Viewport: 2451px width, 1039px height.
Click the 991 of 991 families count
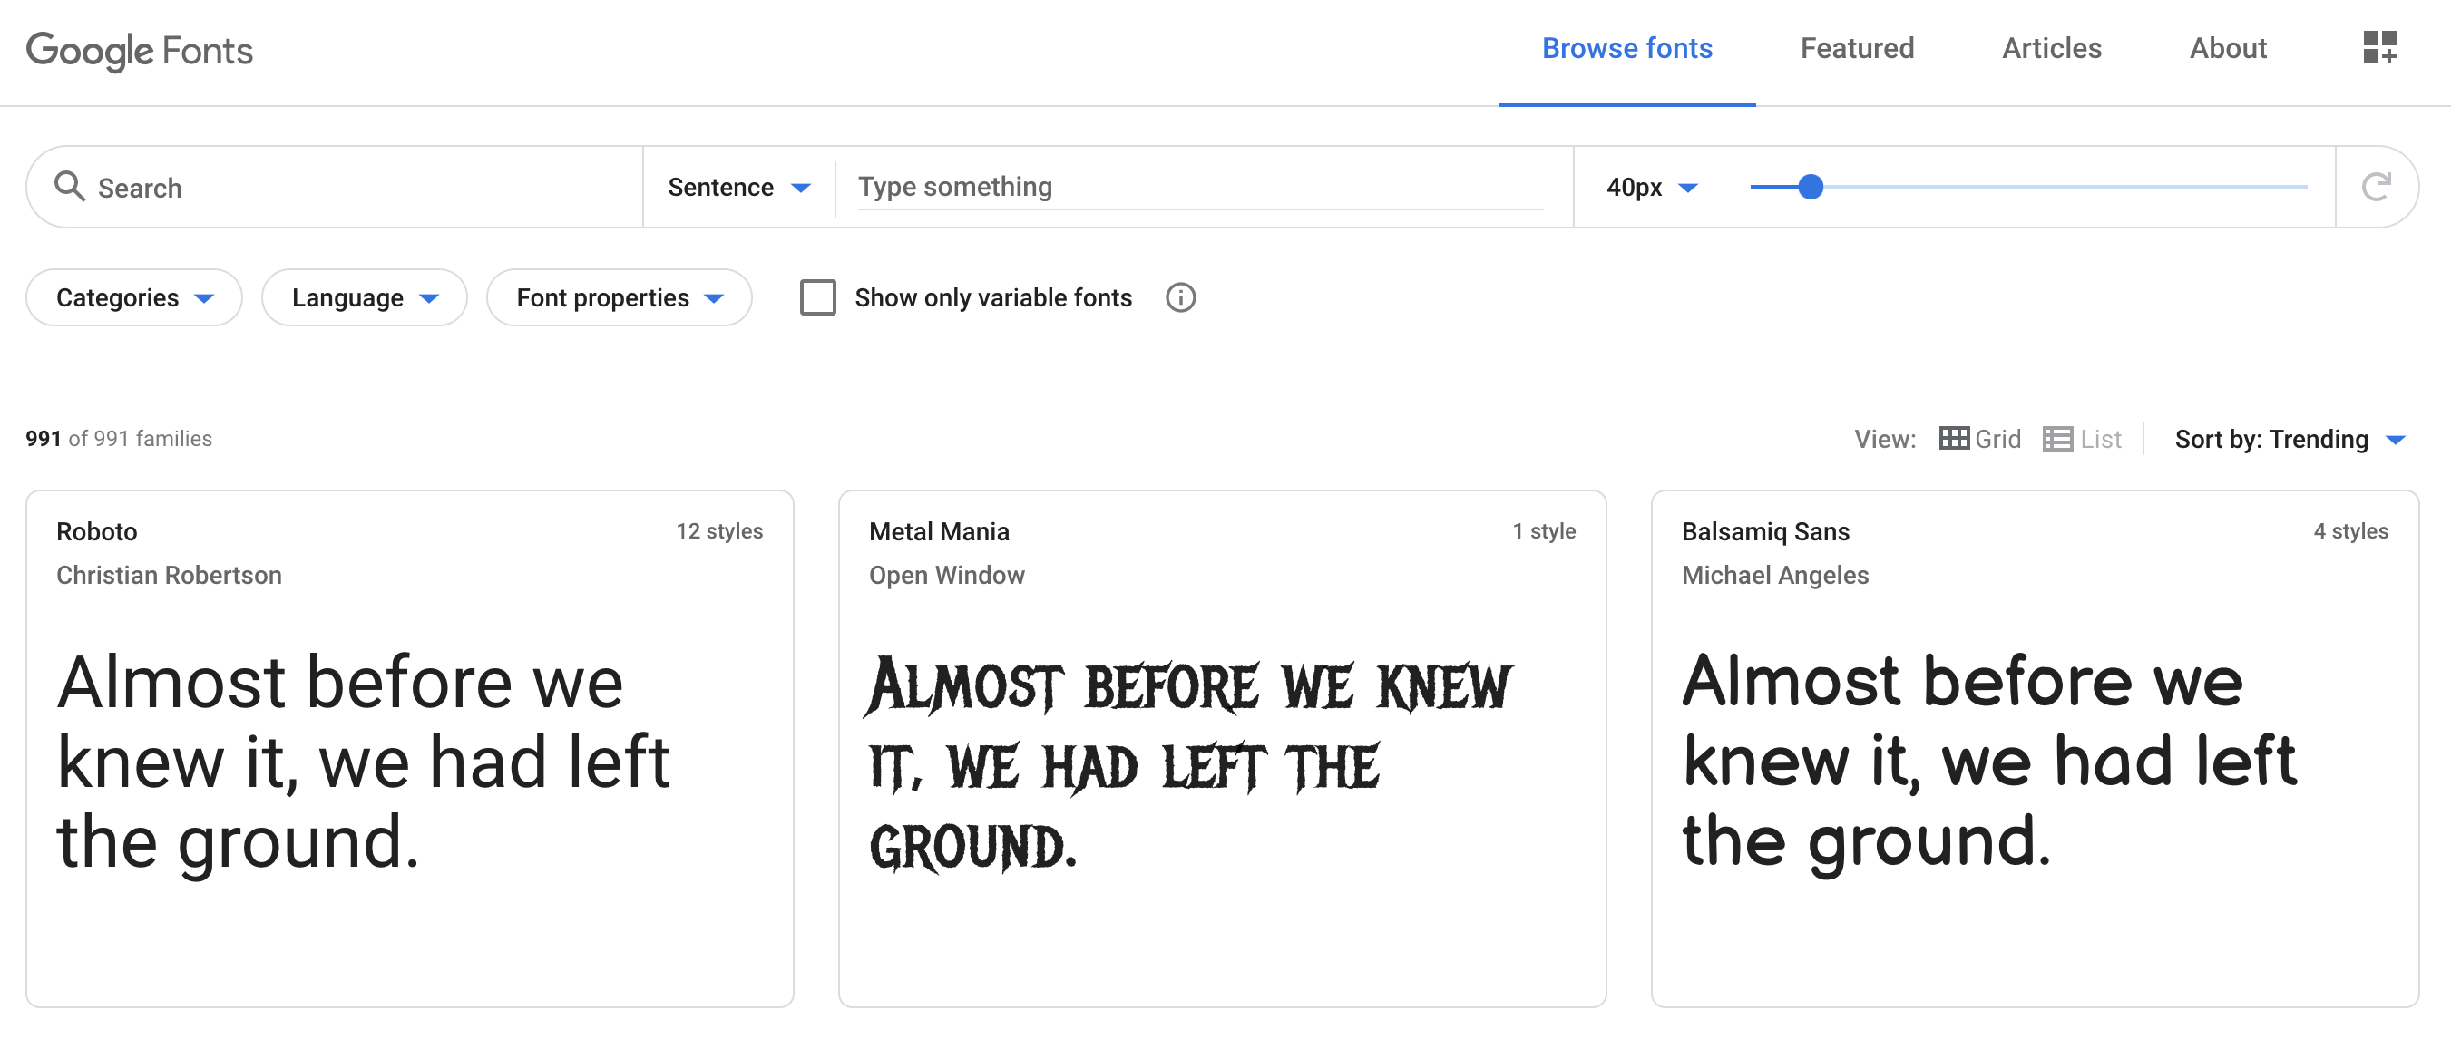click(x=118, y=438)
